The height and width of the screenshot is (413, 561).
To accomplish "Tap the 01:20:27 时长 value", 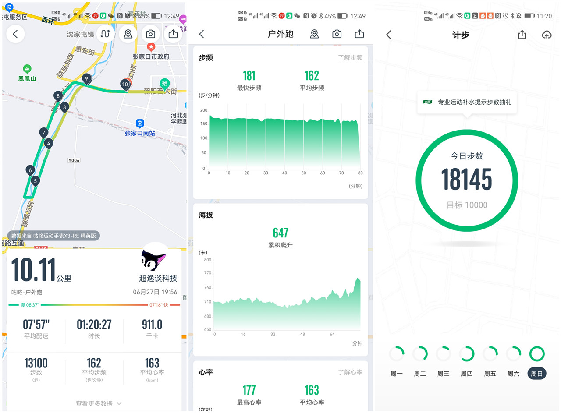I will click(94, 325).
